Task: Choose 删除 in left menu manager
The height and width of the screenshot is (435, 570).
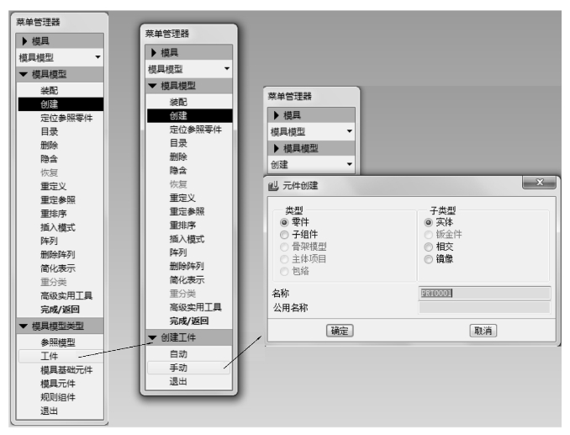Action: tap(50, 146)
